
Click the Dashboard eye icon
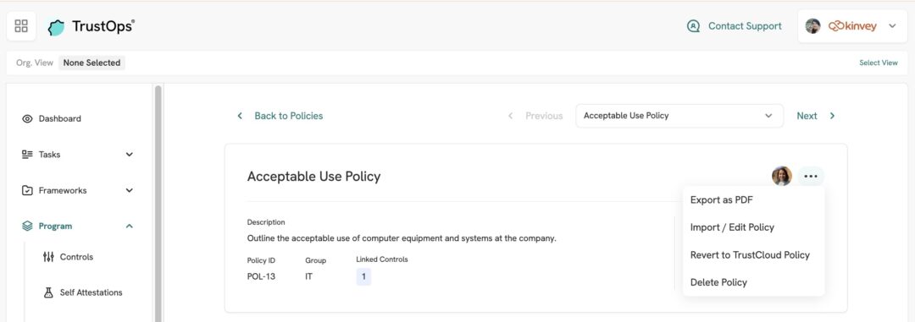(27, 119)
